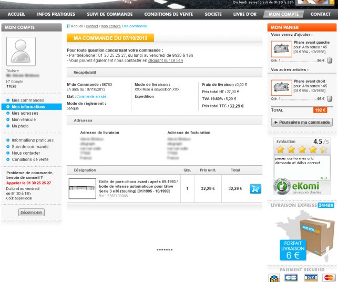The height and width of the screenshot is (282, 338).
Task: Click the order number 86783
Action: coord(107,85)
